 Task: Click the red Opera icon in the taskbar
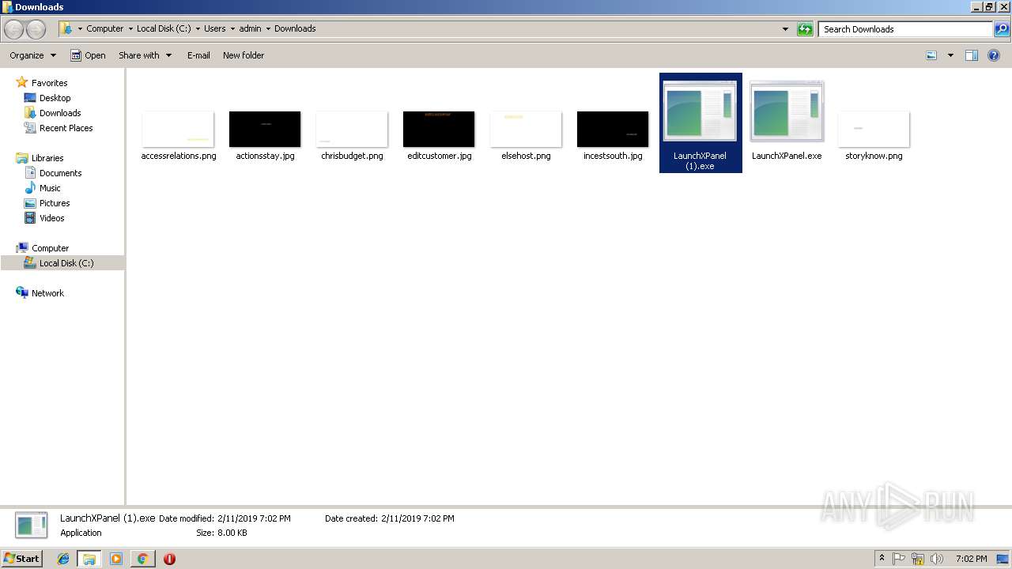[x=169, y=559]
